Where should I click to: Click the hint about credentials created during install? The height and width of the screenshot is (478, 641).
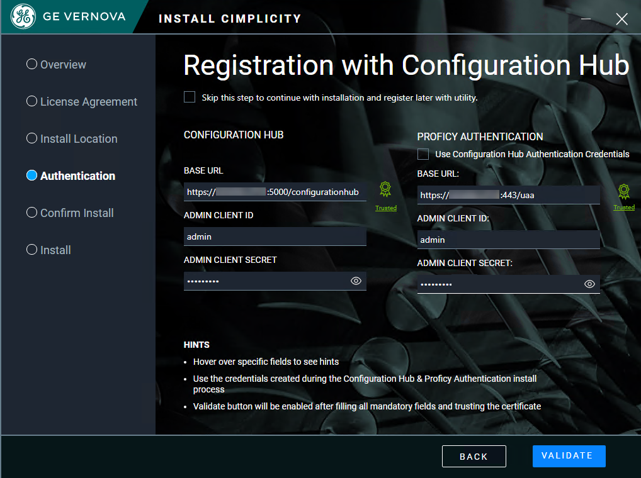(365, 384)
